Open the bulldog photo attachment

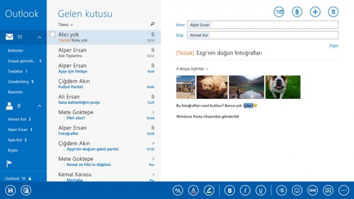283,87
